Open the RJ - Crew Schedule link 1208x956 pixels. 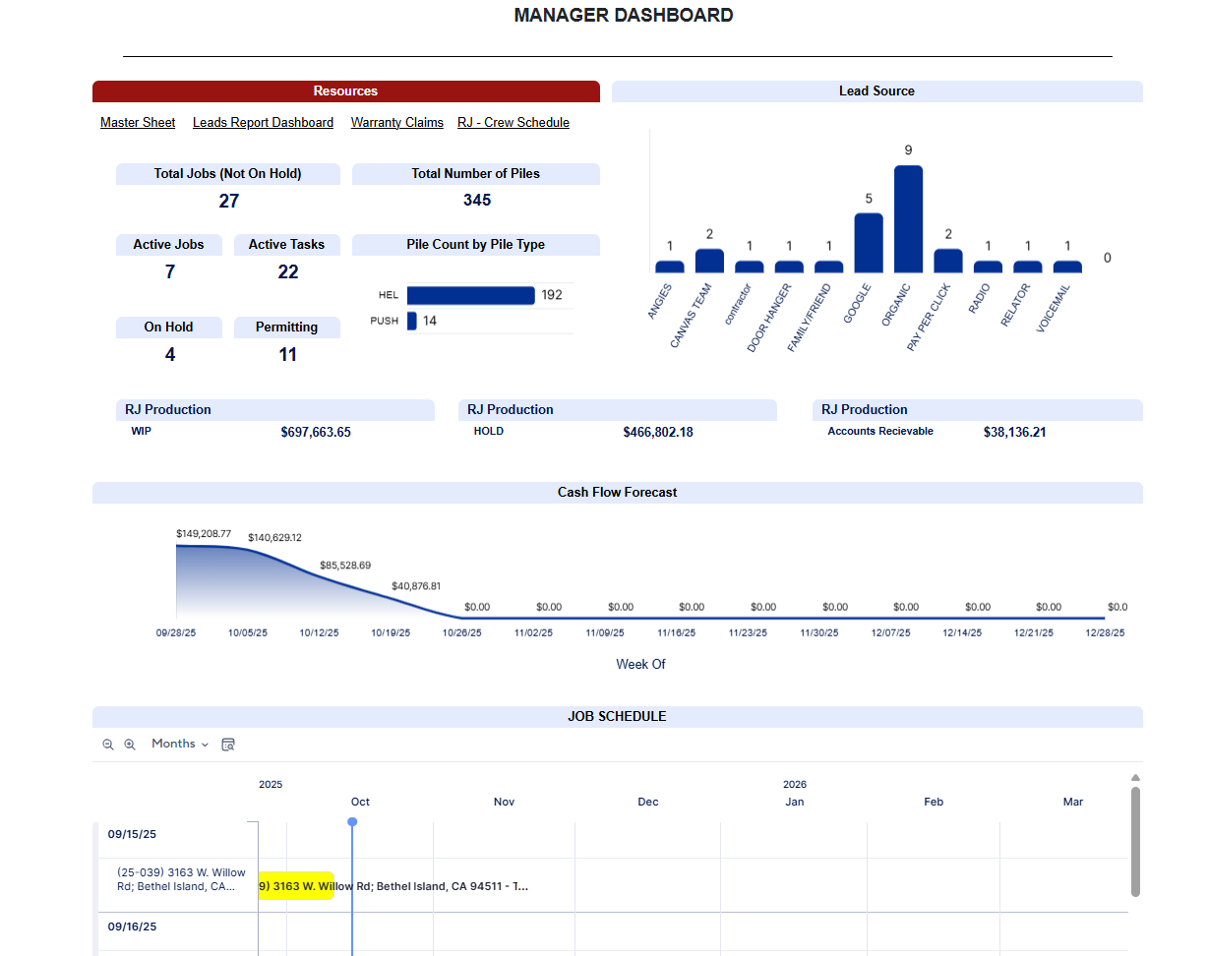coord(513,123)
